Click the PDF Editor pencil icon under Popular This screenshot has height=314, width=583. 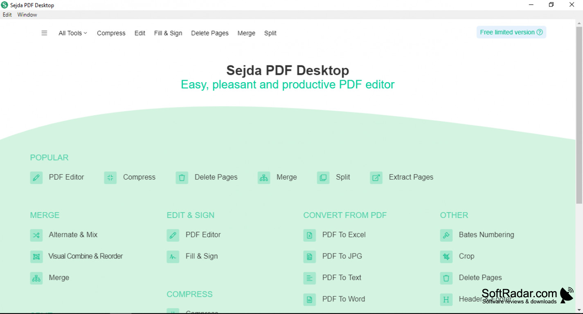(36, 177)
